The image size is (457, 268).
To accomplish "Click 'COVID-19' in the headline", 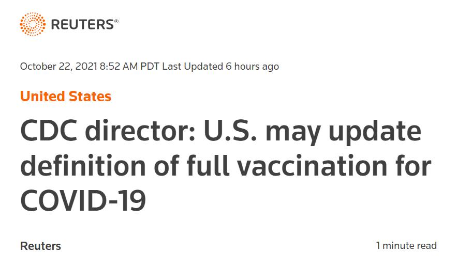I will tap(83, 200).
